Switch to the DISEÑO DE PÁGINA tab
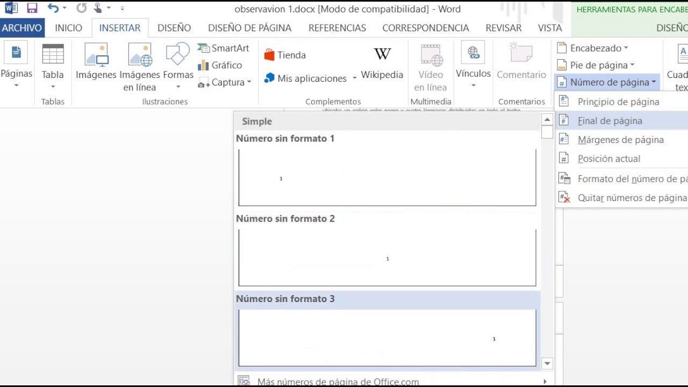688x387 pixels. [x=249, y=28]
